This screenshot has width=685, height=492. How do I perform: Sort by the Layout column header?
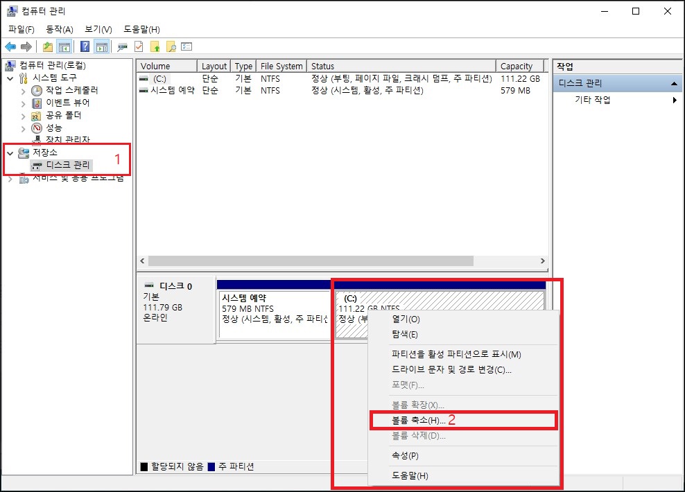tap(214, 66)
